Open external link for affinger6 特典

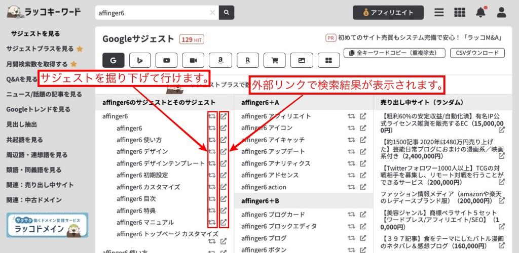pos(224,210)
